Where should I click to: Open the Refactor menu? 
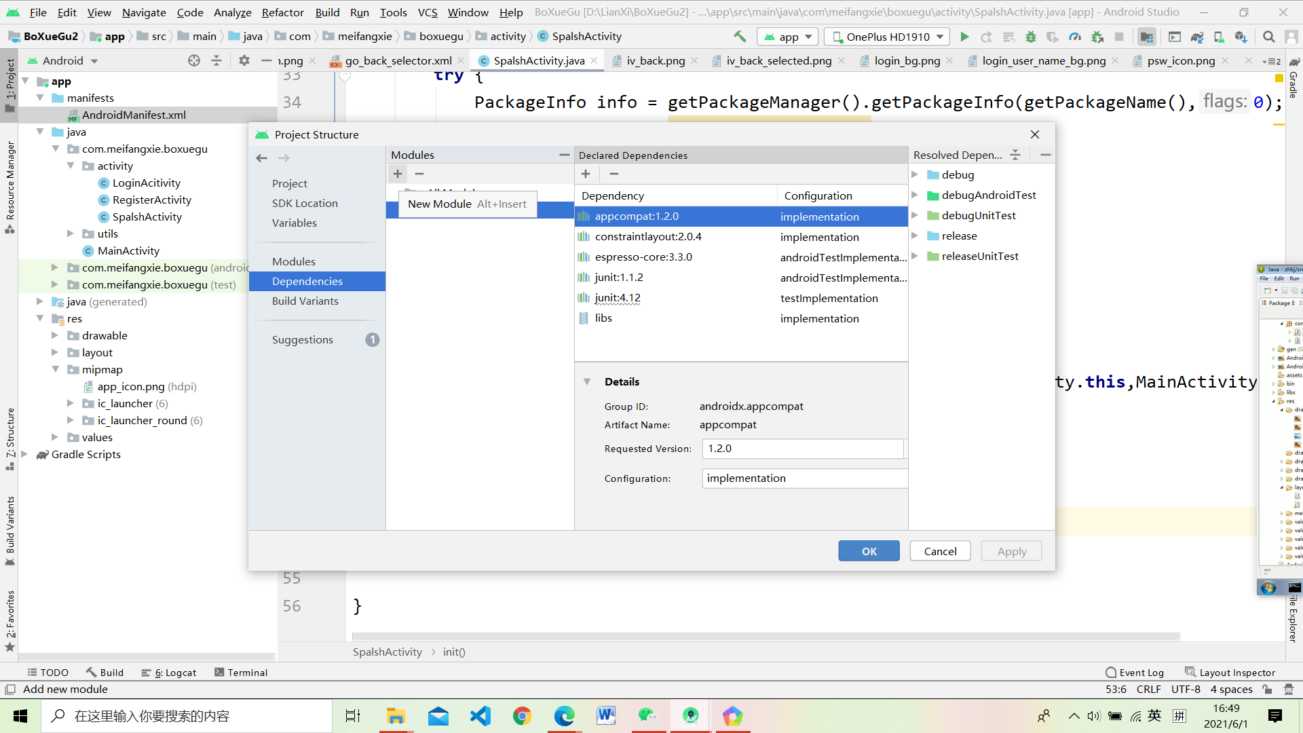(282, 12)
